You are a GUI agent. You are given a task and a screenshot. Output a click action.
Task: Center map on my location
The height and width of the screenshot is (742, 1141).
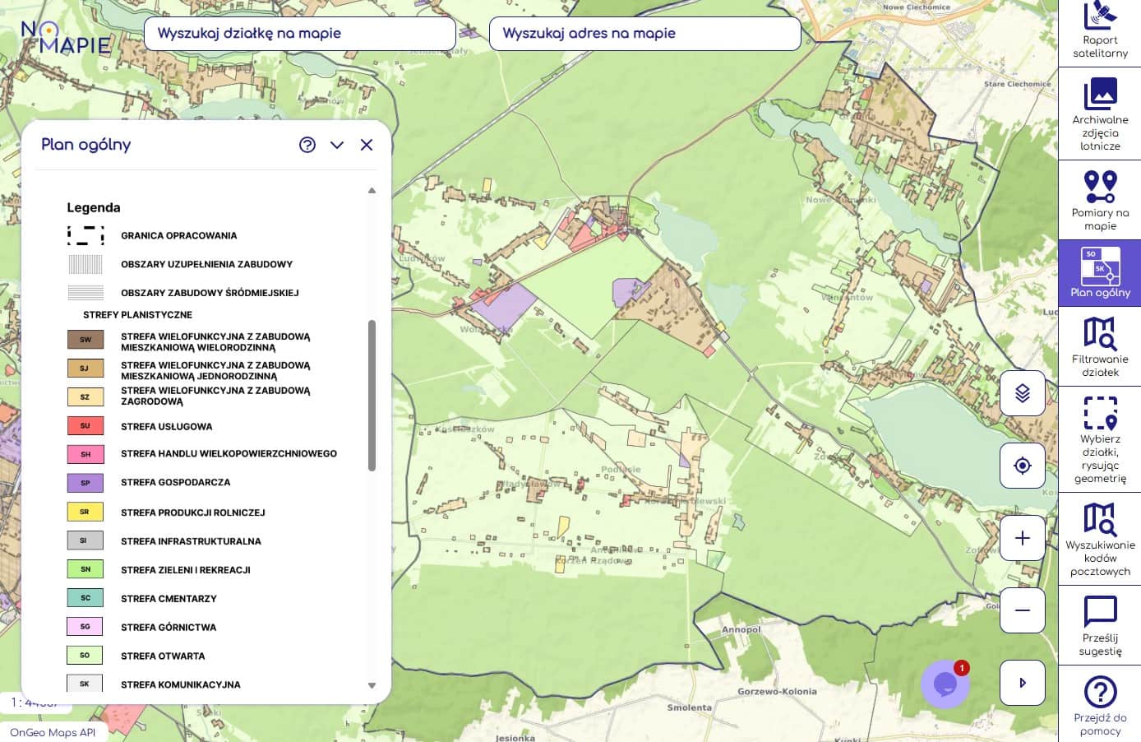tap(1022, 466)
